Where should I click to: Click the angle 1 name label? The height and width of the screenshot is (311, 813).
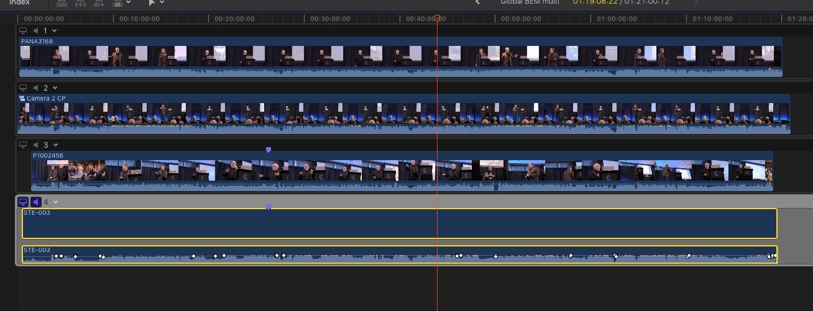45,31
